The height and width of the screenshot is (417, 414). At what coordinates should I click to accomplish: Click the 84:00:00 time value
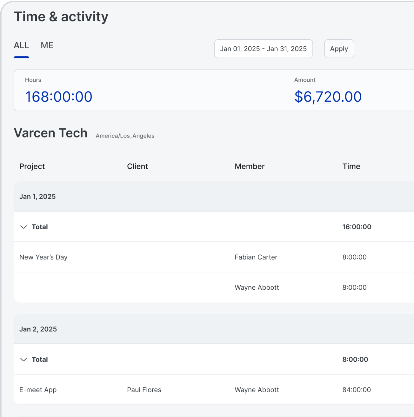click(x=357, y=390)
